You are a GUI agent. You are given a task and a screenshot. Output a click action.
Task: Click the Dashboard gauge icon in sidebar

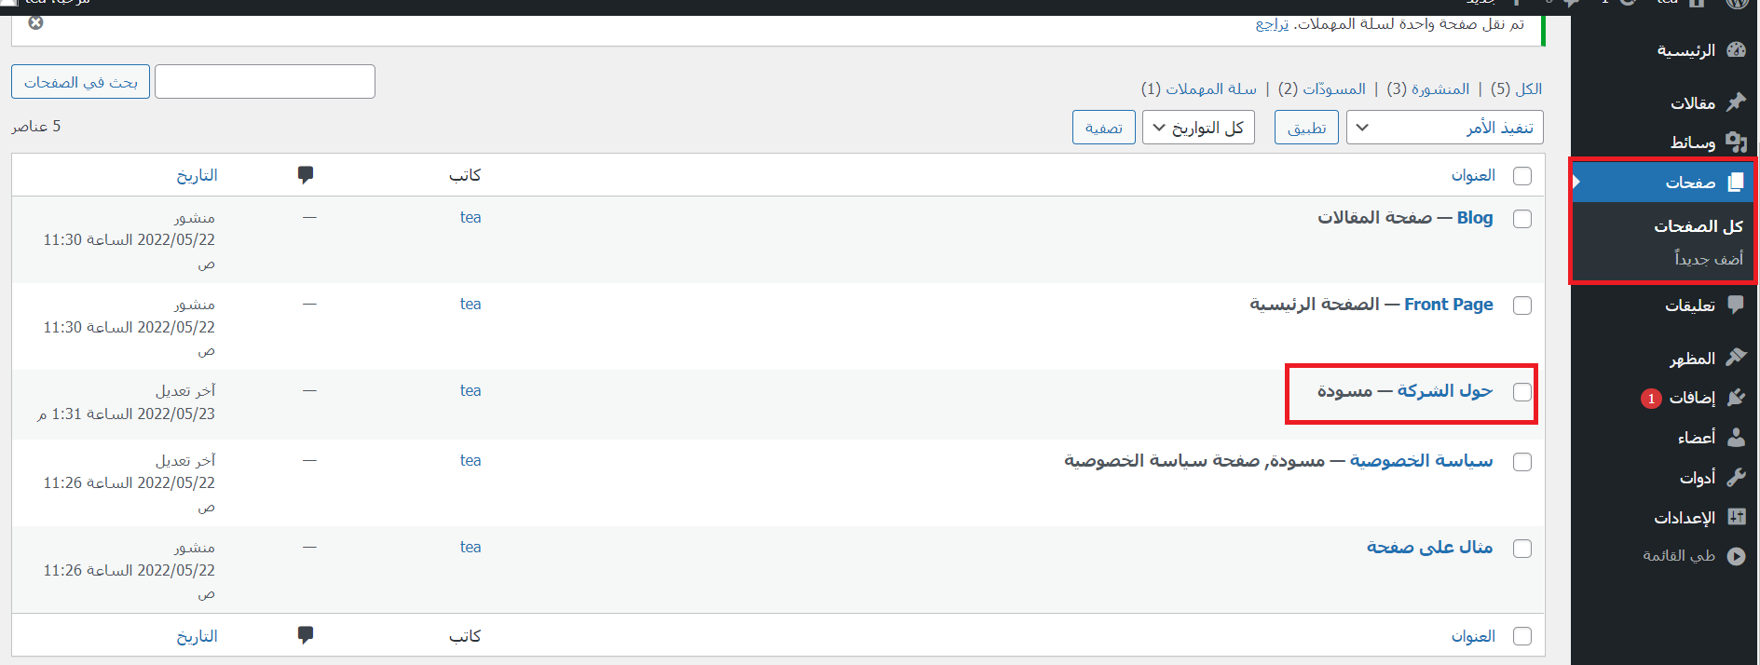coord(1736,50)
